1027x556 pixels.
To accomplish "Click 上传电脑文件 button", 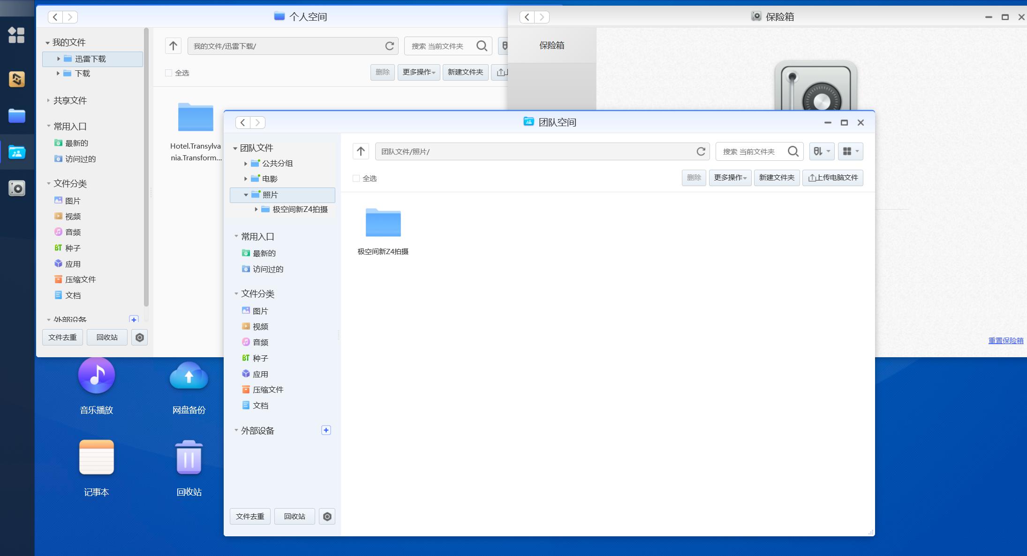I will 833,178.
